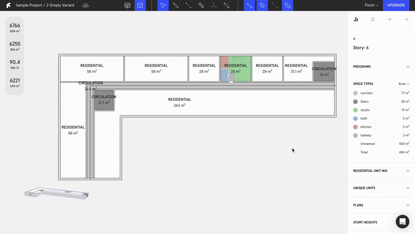Switch to the 3D cube view
This screenshot has width=415, height=234.
point(128,5)
